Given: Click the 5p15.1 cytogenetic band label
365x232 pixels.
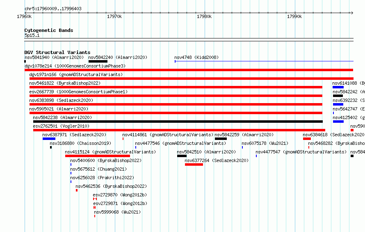Looking at the screenshot, I should click(x=32, y=35).
